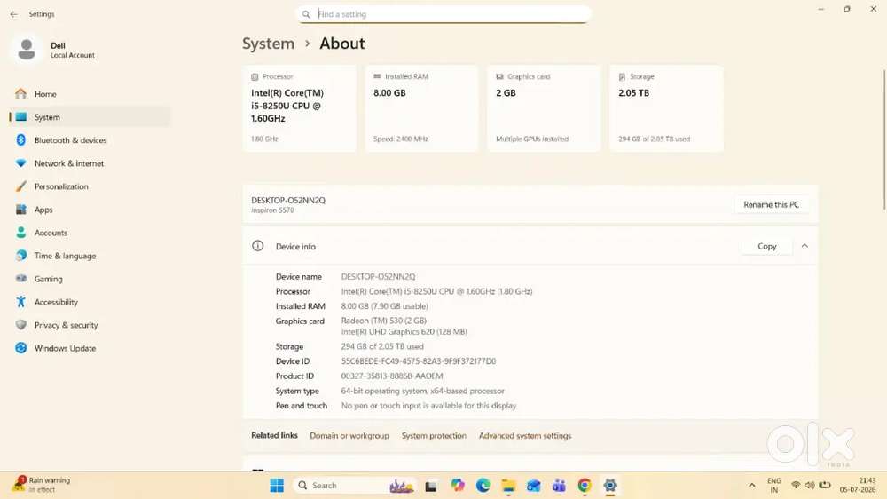Image resolution: width=887 pixels, height=499 pixels.
Task: Open Windows Update settings
Action: [x=90, y=348]
